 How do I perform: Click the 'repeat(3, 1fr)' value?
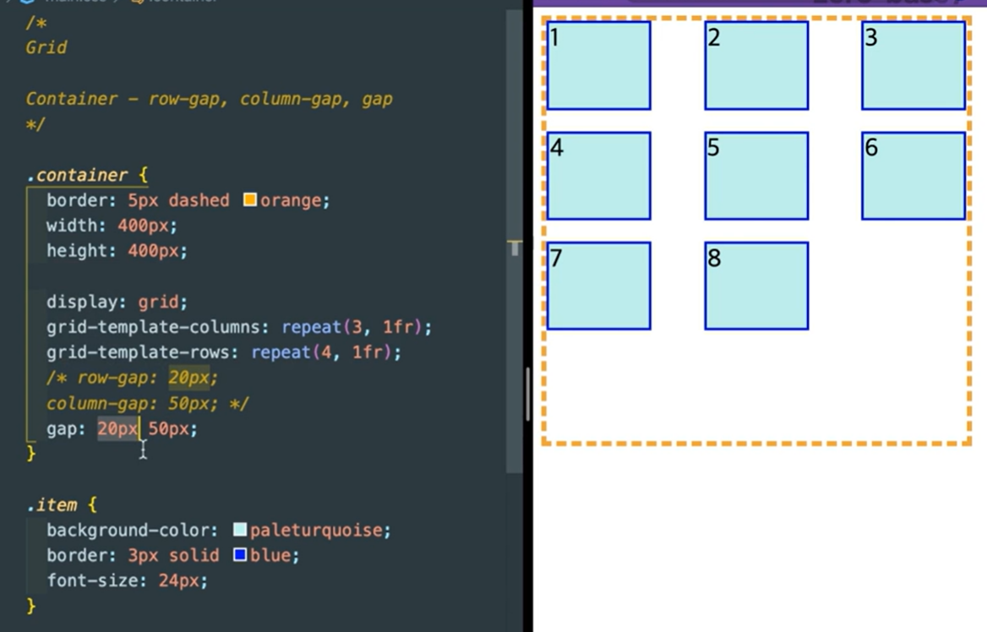click(x=352, y=327)
